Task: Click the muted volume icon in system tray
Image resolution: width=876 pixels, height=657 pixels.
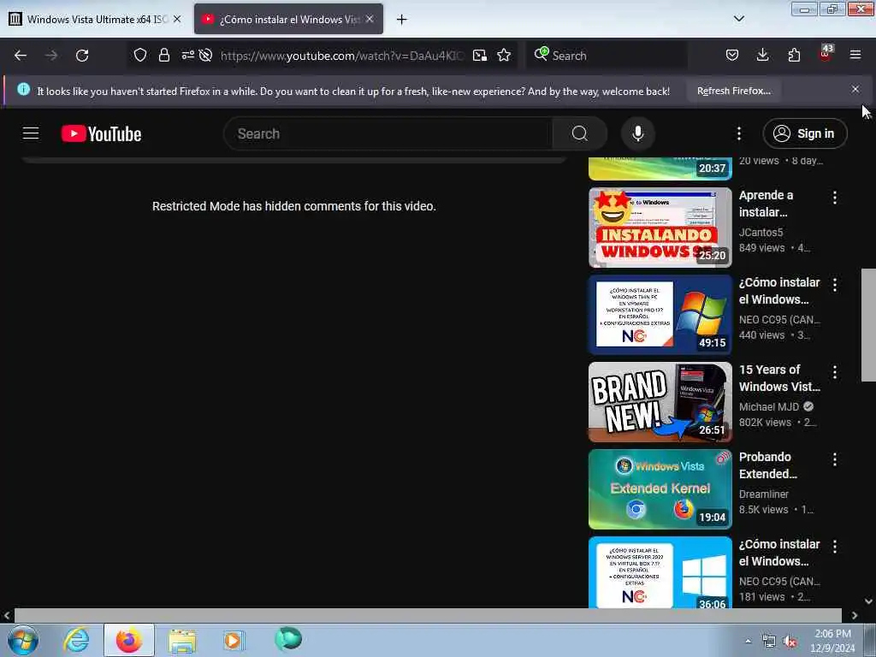Action: pyautogui.click(x=790, y=642)
